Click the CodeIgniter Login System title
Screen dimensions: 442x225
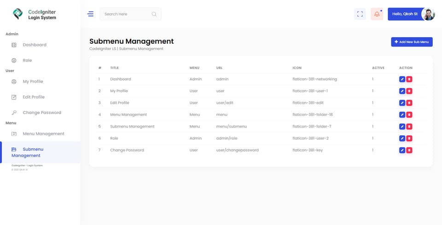42,15
